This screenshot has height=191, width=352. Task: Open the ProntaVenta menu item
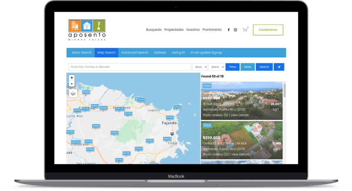[x=212, y=30]
